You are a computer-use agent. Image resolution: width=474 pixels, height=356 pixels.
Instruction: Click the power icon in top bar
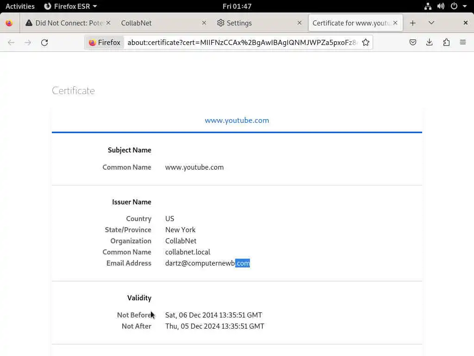tap(454, 6)
